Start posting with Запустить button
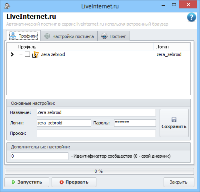This screenshot has height=192, width=200. click(27, 182)
